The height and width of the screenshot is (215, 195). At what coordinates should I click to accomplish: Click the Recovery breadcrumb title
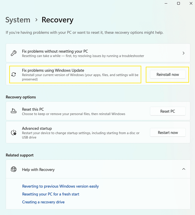[x=57, y=20]
